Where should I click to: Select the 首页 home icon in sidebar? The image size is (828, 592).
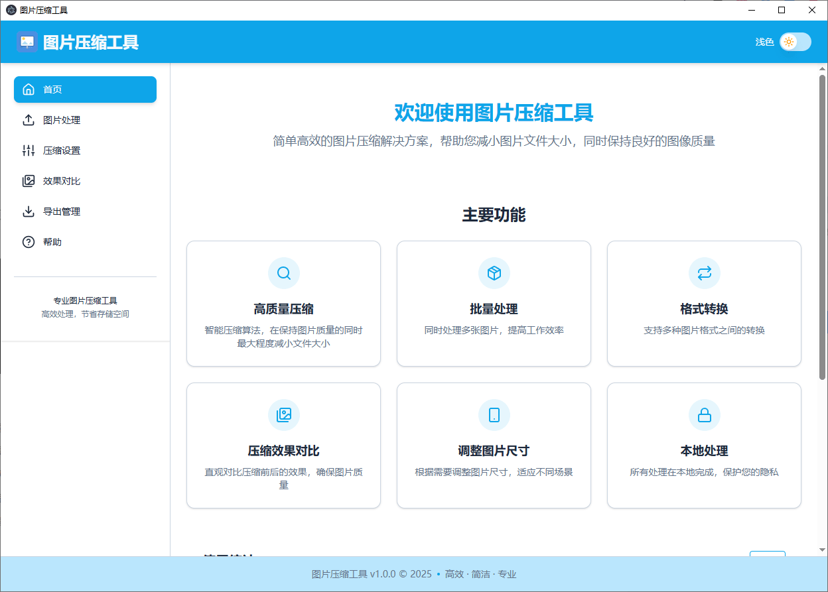coord(29,89)
